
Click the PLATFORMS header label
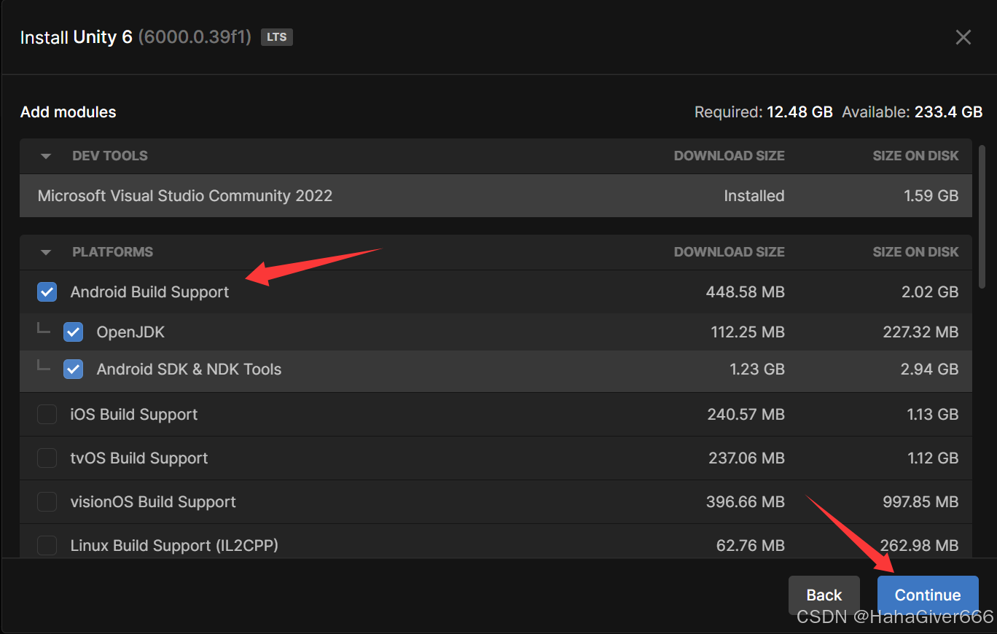pyautogui.click(x=113, y=252)
